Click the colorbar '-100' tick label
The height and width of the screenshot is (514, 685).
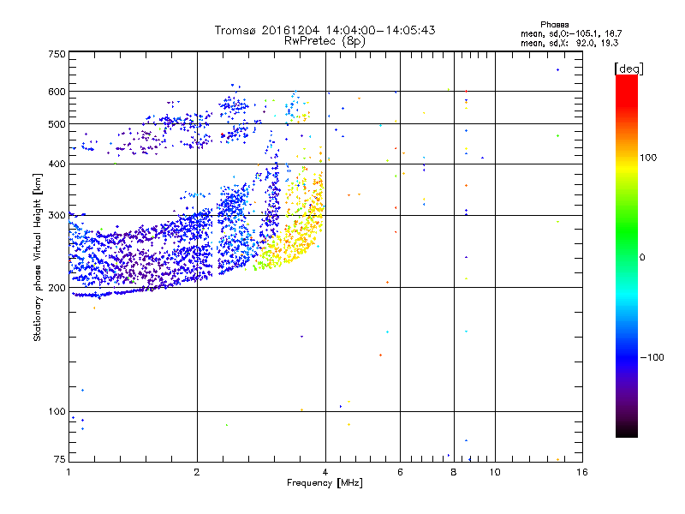[652, 357]
